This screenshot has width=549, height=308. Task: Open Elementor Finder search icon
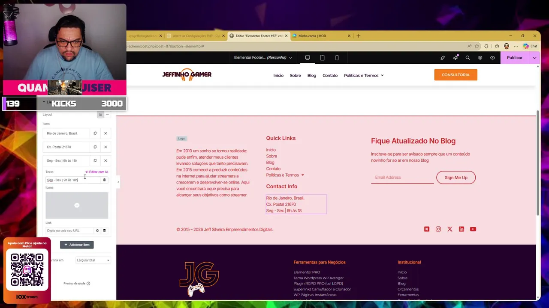click(468, 58)
